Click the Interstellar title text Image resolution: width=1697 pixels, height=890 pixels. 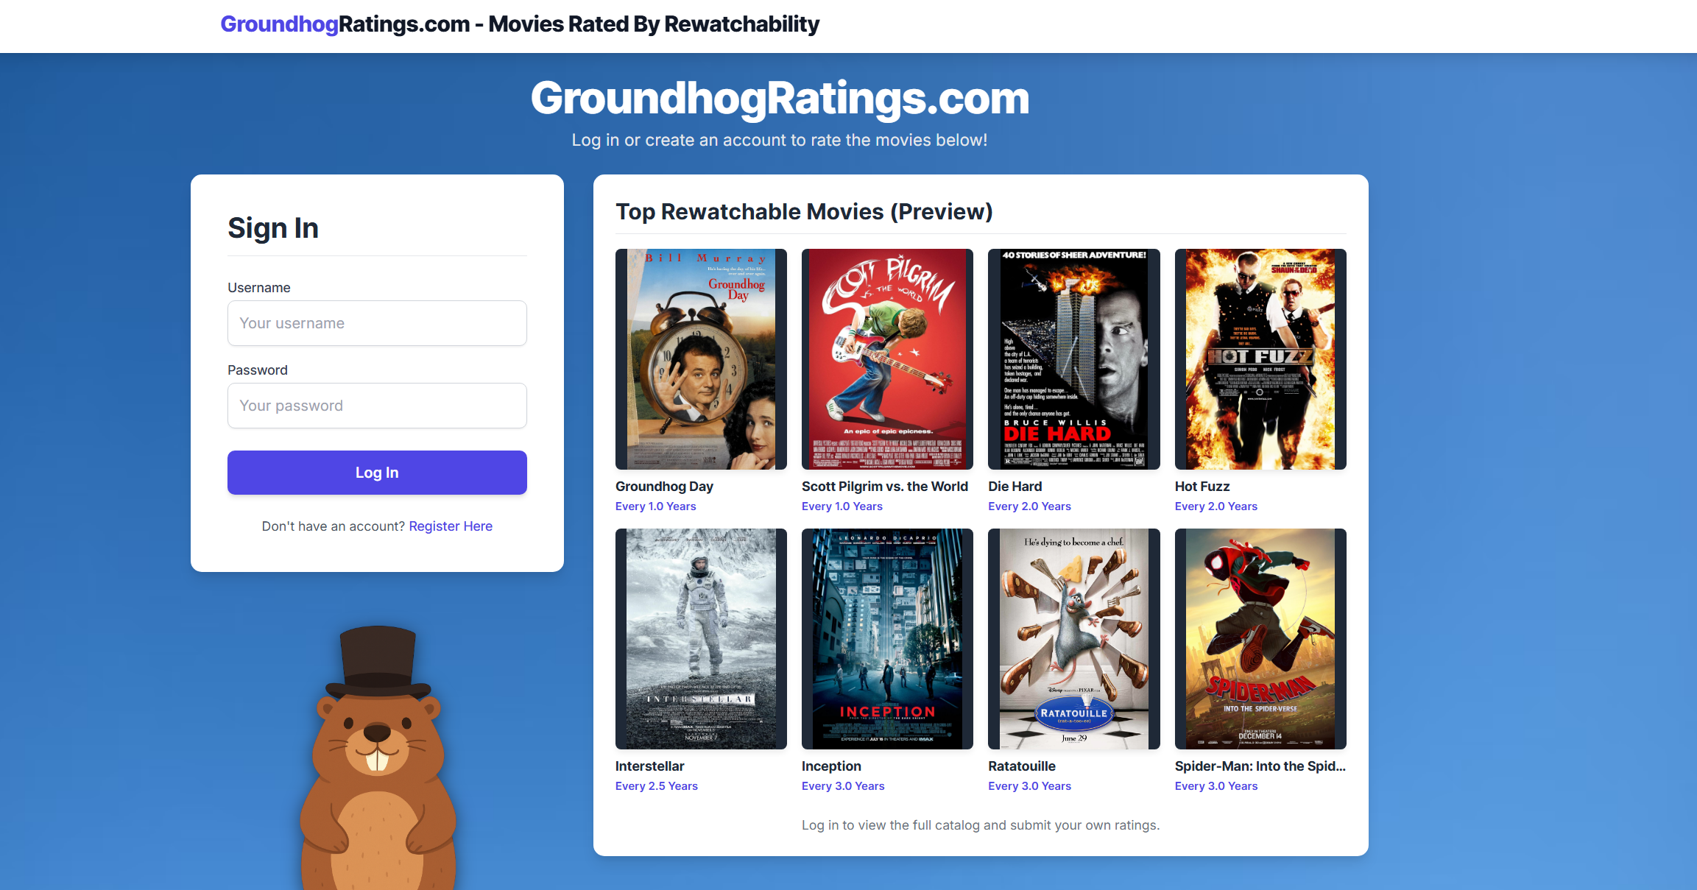(650, 766)
